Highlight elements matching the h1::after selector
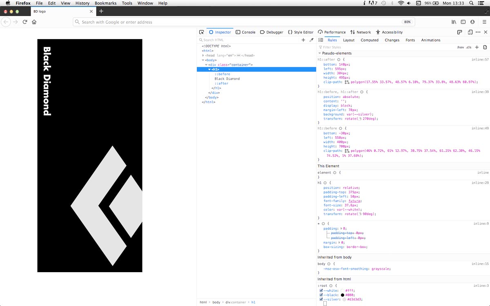The height and width of the screenshot is (306, 490). tap(339, 60)
